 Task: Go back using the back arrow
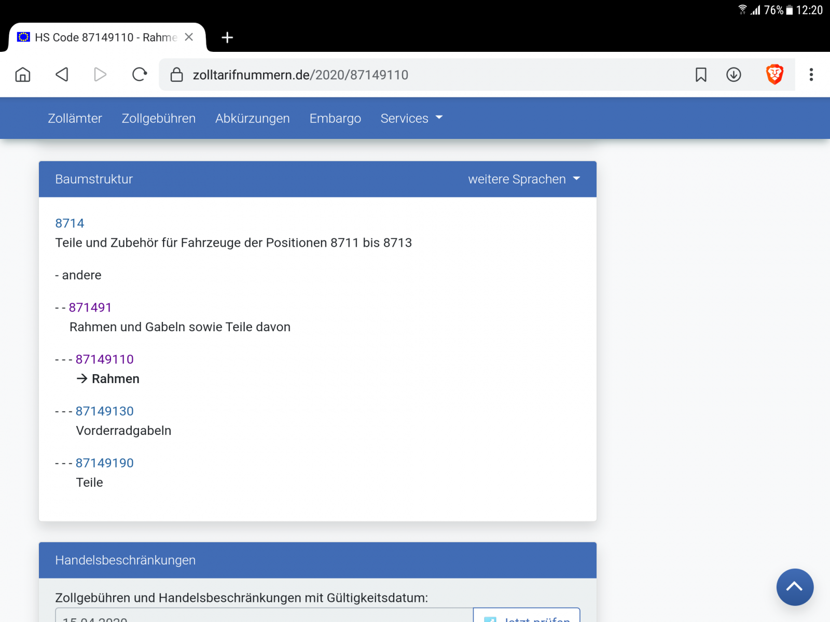62,75
